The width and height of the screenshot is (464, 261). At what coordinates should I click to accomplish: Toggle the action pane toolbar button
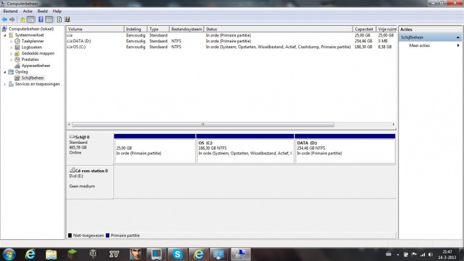[49, 19]
